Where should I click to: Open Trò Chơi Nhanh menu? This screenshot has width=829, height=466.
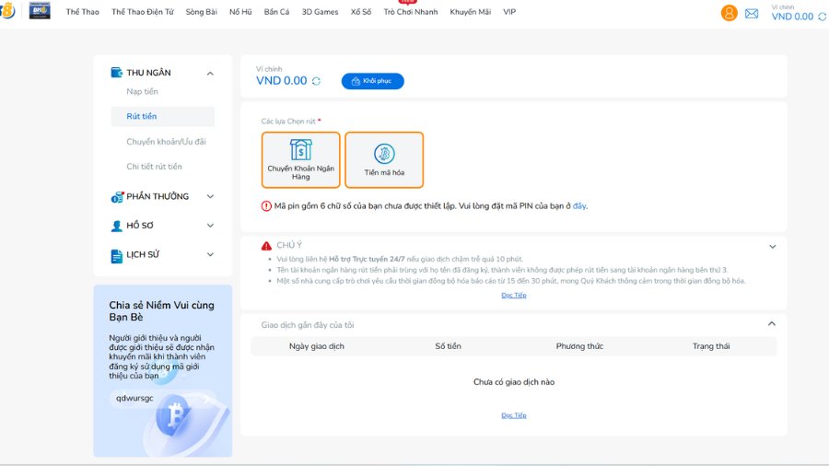click(x=411, y=12)
